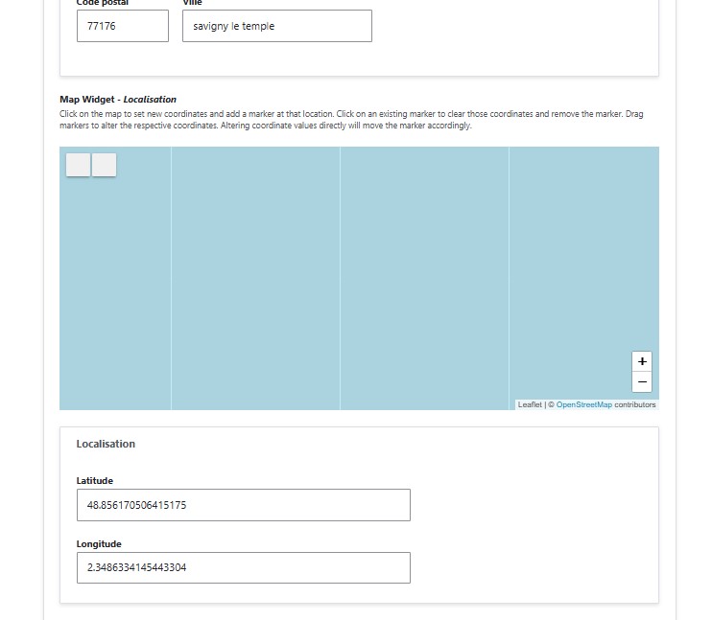Click the Localisation panel heading

click(x=106, y=444)
